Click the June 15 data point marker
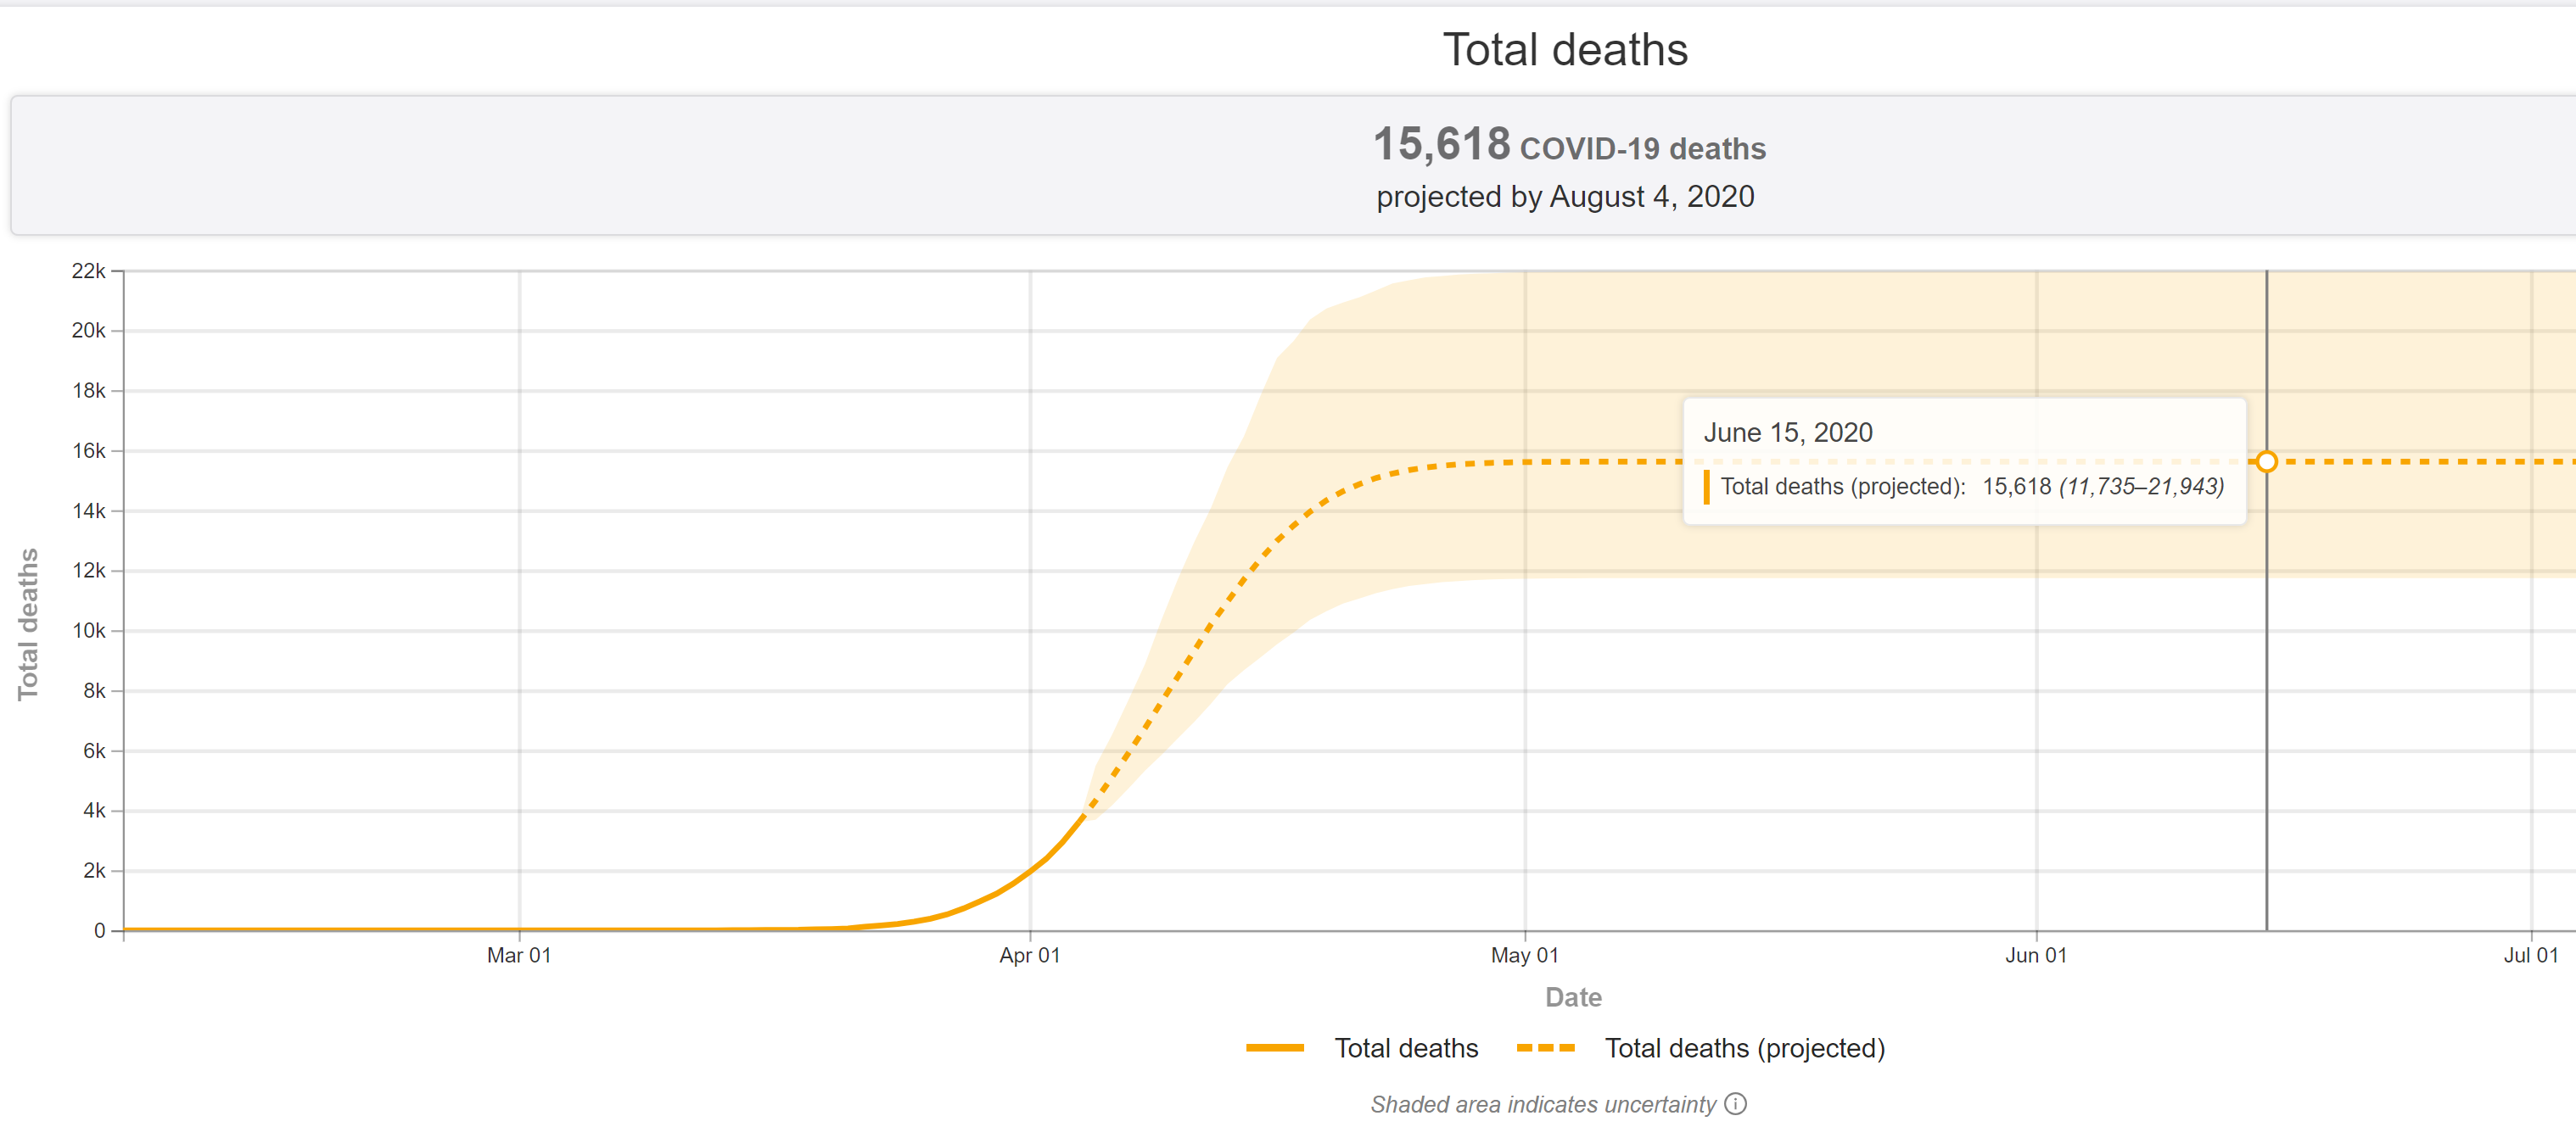 pos(2266,461)
